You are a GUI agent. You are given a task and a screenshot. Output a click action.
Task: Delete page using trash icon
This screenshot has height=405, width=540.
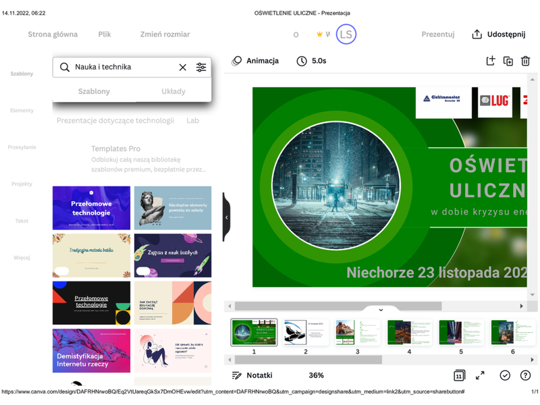click(525, 61)
